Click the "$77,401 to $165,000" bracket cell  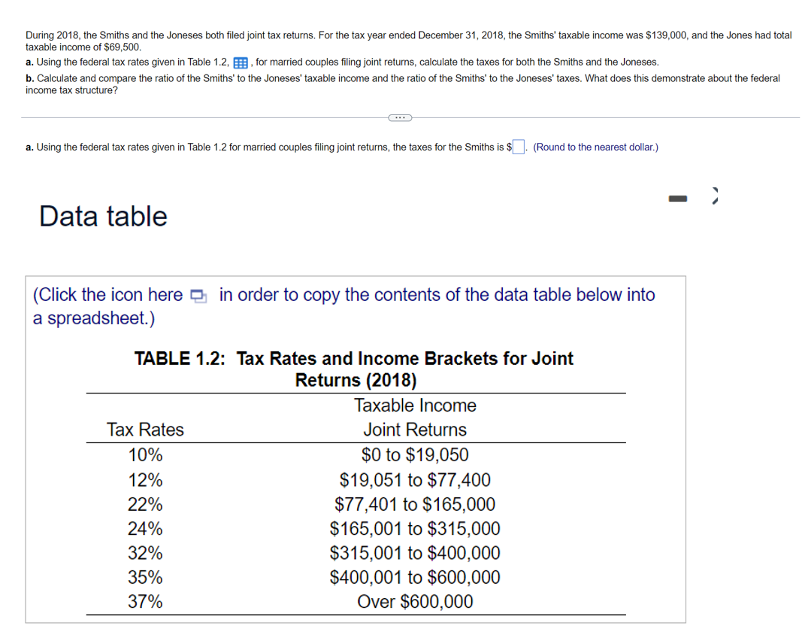(415, 505)
